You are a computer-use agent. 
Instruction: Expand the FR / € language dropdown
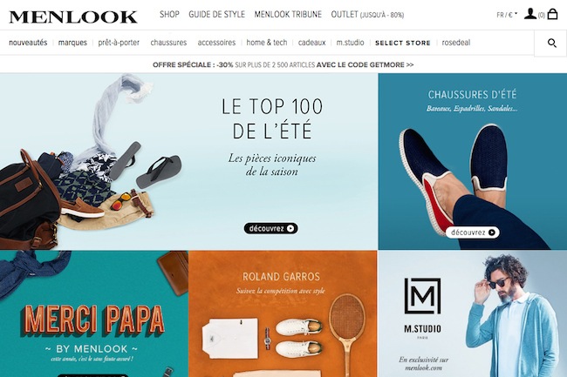tap(507, 15)
